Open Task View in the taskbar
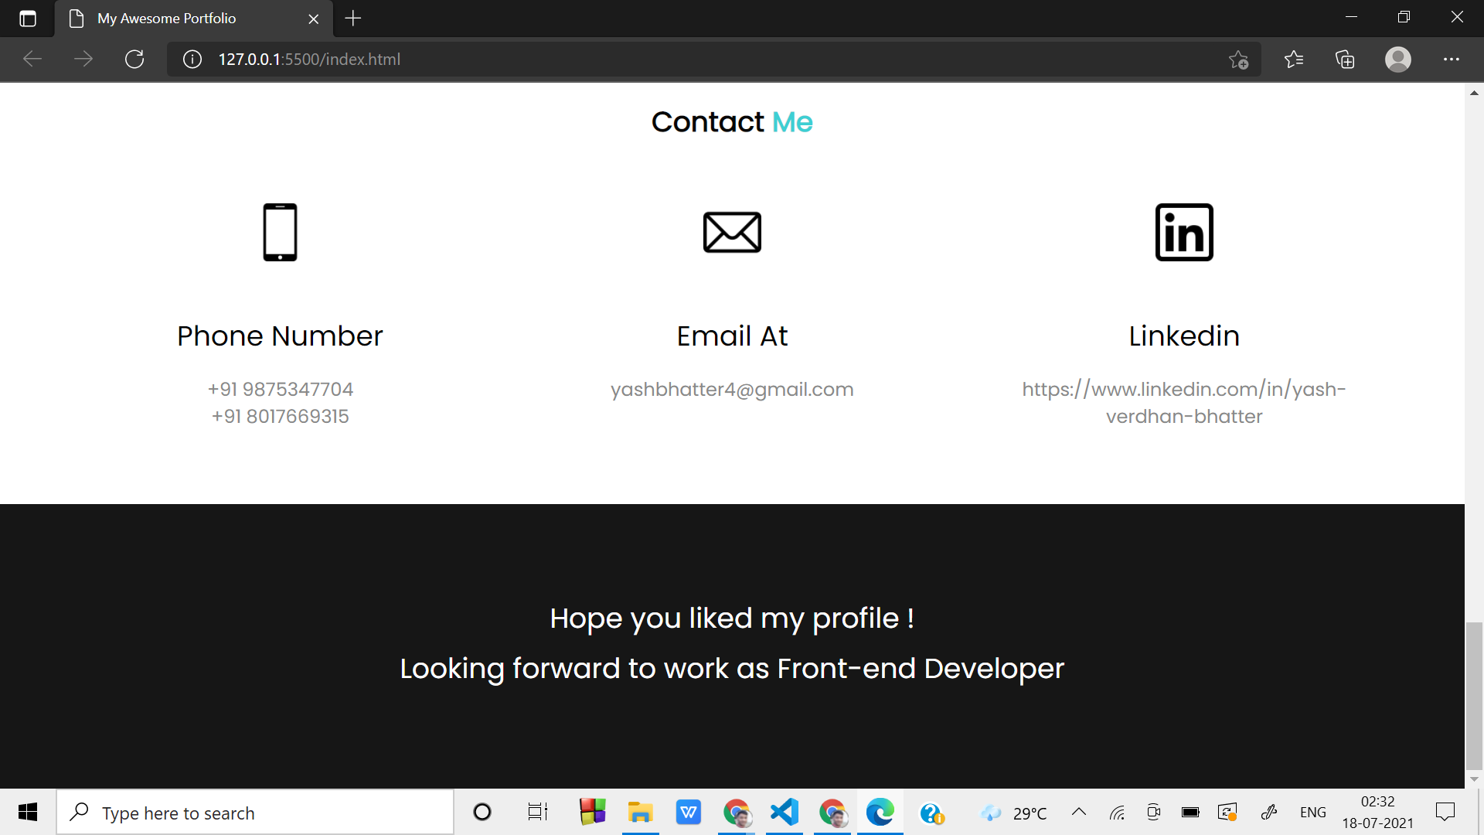 (538, 812)
